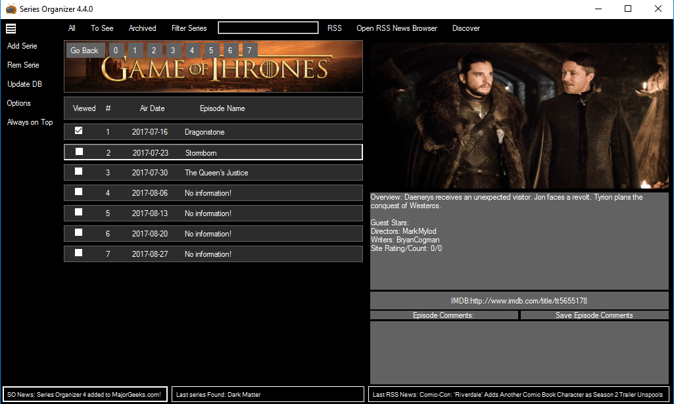The image size is (674, 404).
Task: Open the SO News status entry
Action: (x=85, y=395)
